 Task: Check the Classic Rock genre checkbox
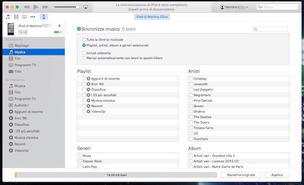coord(80,161)
